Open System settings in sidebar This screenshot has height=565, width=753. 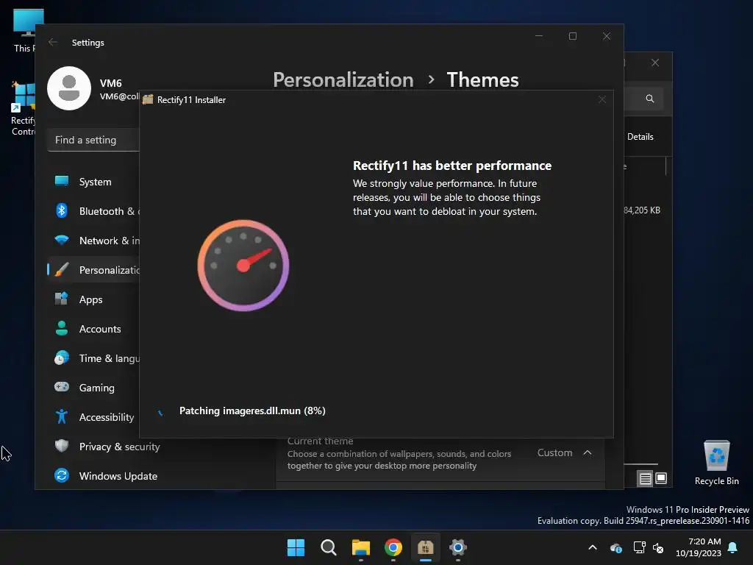point(93,182)
